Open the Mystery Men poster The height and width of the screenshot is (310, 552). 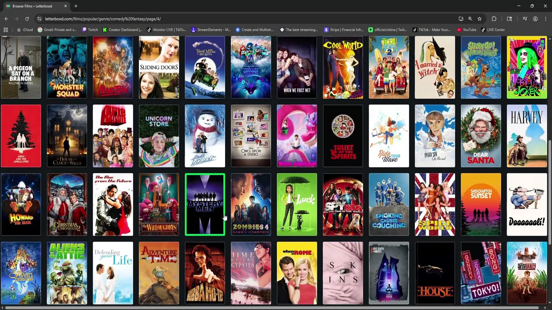point(205,205)
